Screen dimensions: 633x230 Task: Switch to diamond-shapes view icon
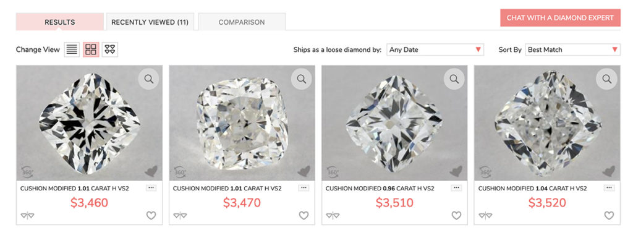110,49
